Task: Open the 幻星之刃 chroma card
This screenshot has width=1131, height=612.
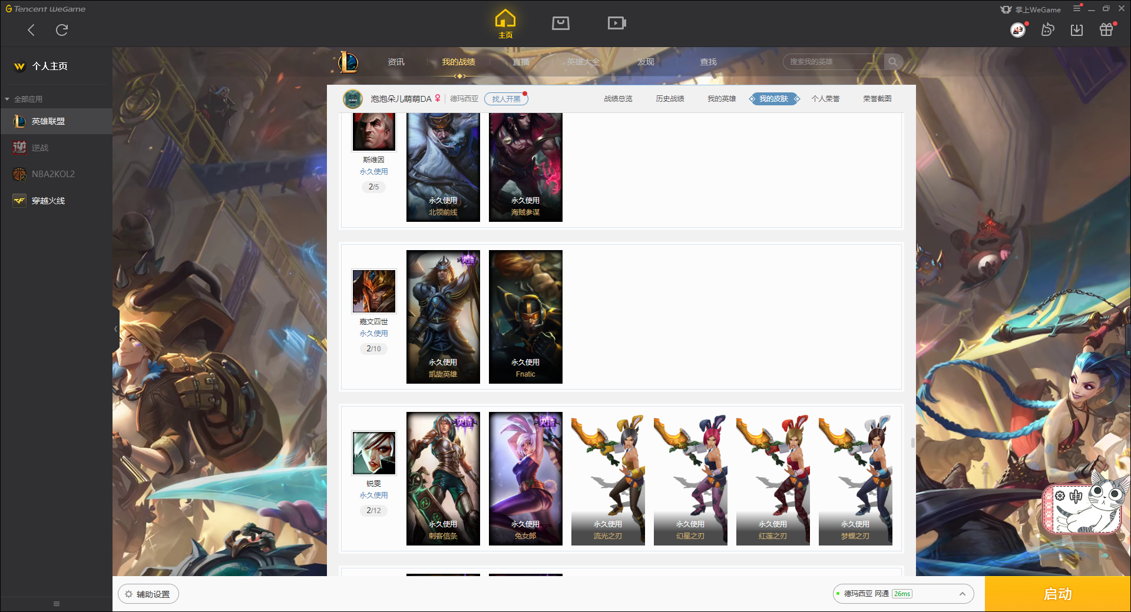Action: click(x=690, y=478)
